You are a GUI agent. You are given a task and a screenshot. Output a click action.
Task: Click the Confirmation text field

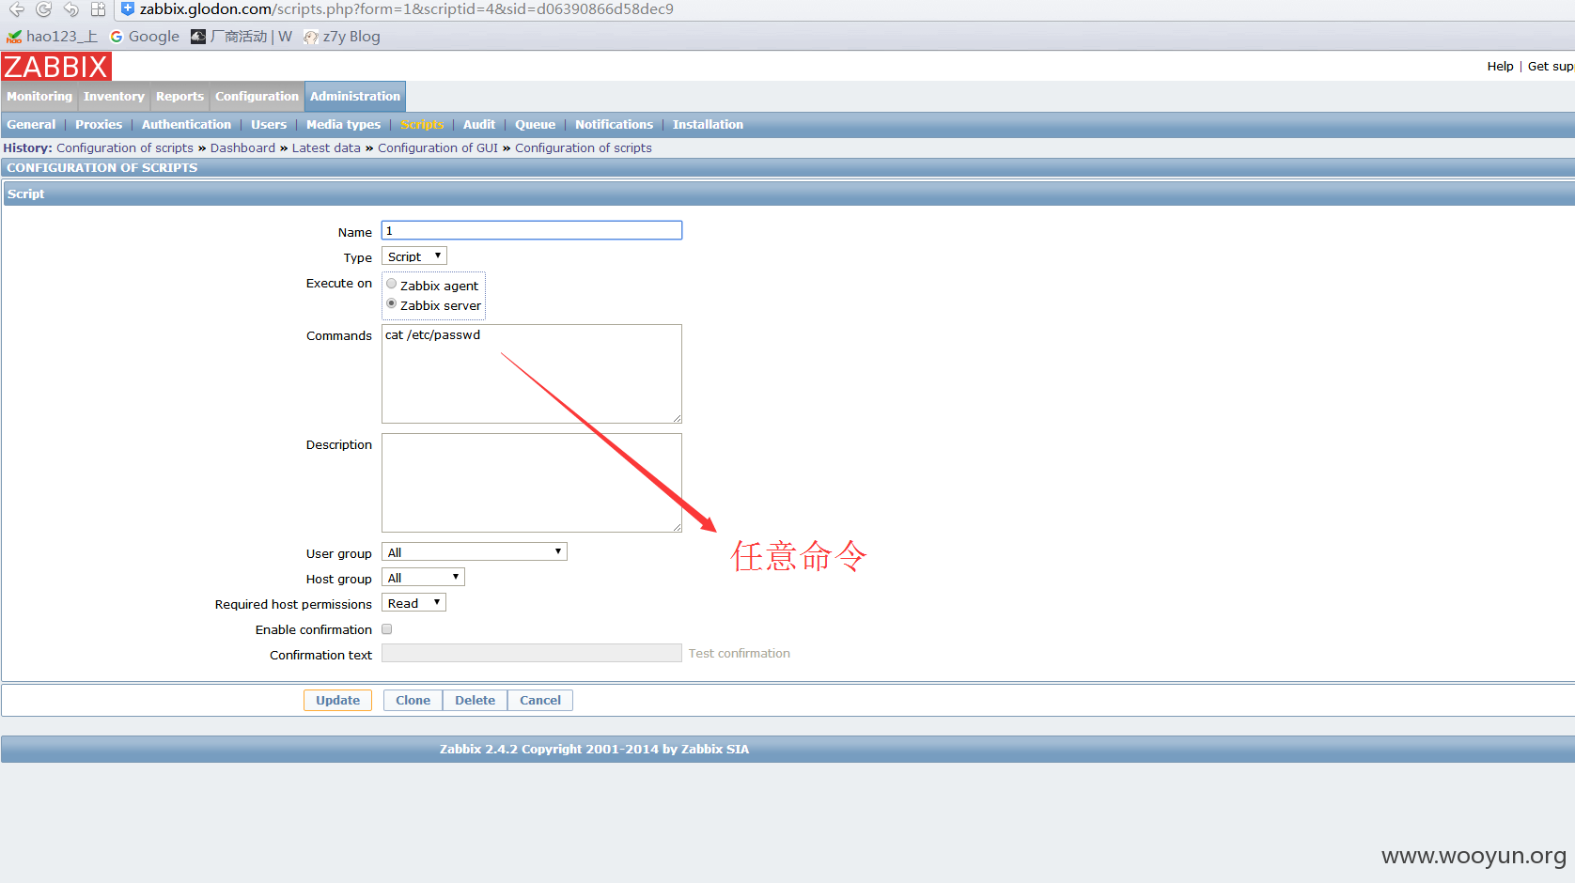click(532, 653)
